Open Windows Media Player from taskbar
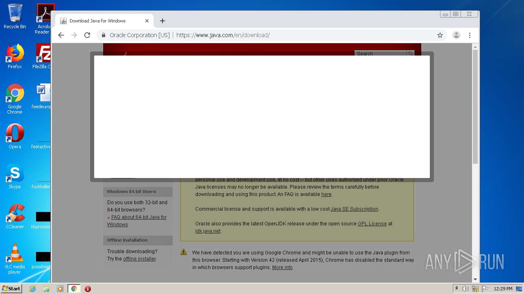524x294 pixels. [x=60, y=289]
